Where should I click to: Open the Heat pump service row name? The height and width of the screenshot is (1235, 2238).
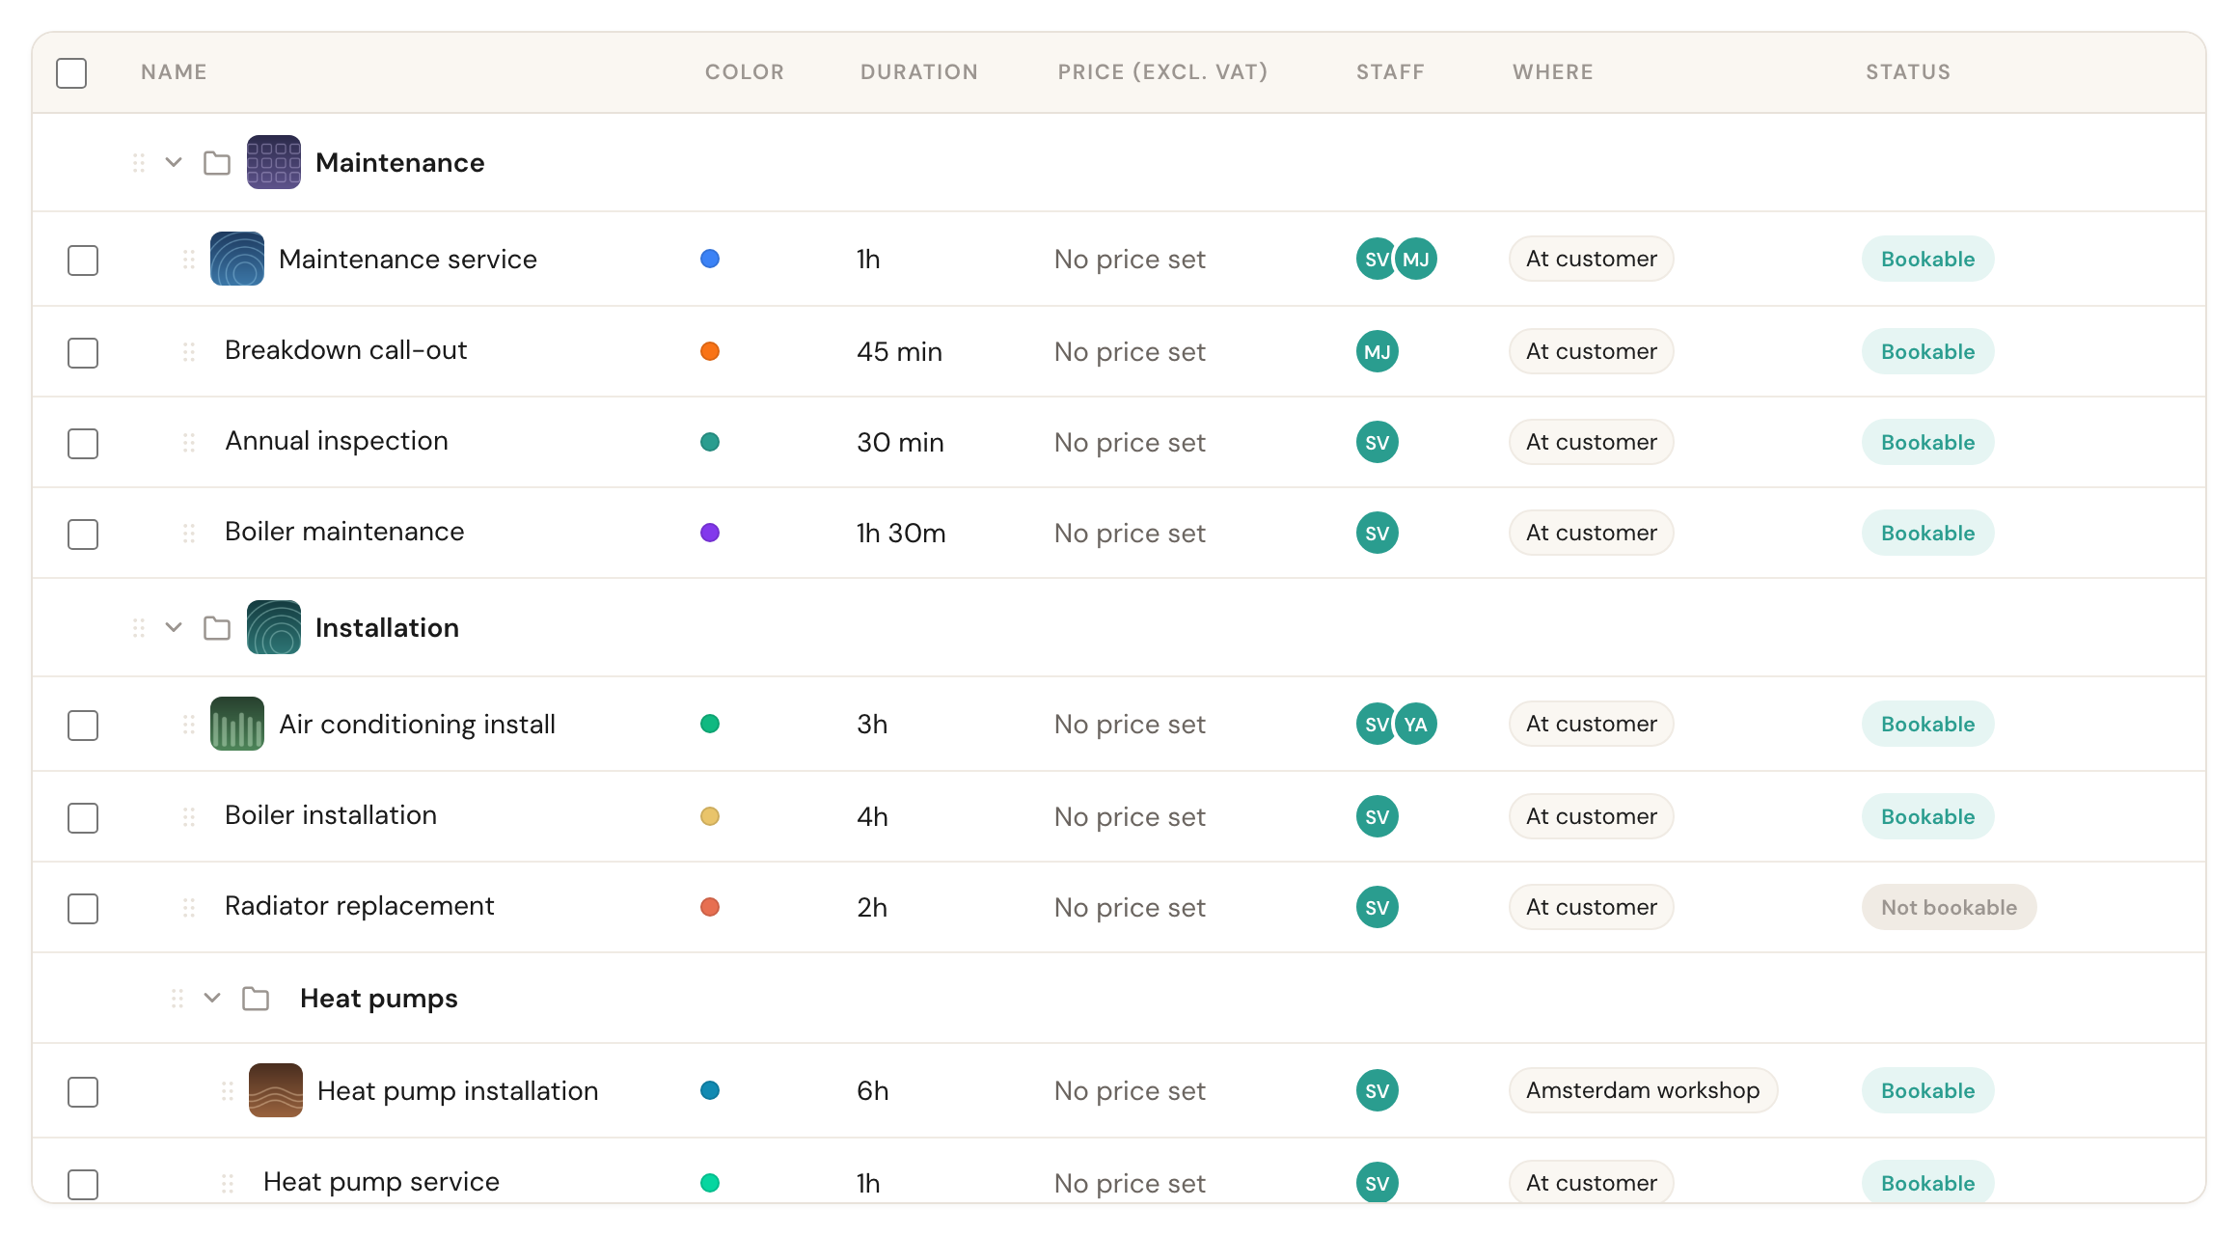(x=381, y=1182)
